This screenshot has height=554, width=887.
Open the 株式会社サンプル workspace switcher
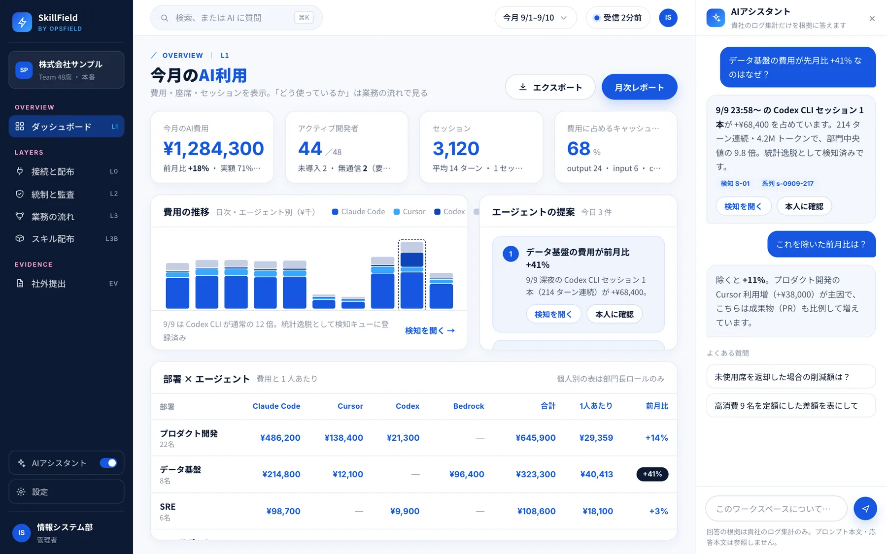tap(67, 70)
